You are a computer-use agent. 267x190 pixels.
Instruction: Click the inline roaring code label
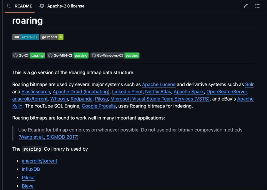tap(32, 149)
